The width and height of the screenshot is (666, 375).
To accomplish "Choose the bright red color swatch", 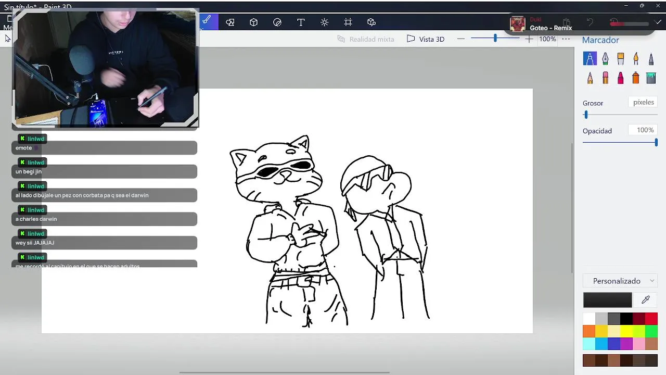I will click(x=651, y=319).
